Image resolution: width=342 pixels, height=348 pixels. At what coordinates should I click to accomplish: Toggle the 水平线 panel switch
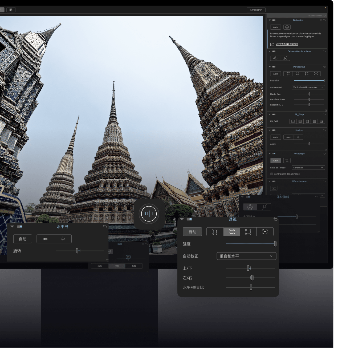(20, 226)
